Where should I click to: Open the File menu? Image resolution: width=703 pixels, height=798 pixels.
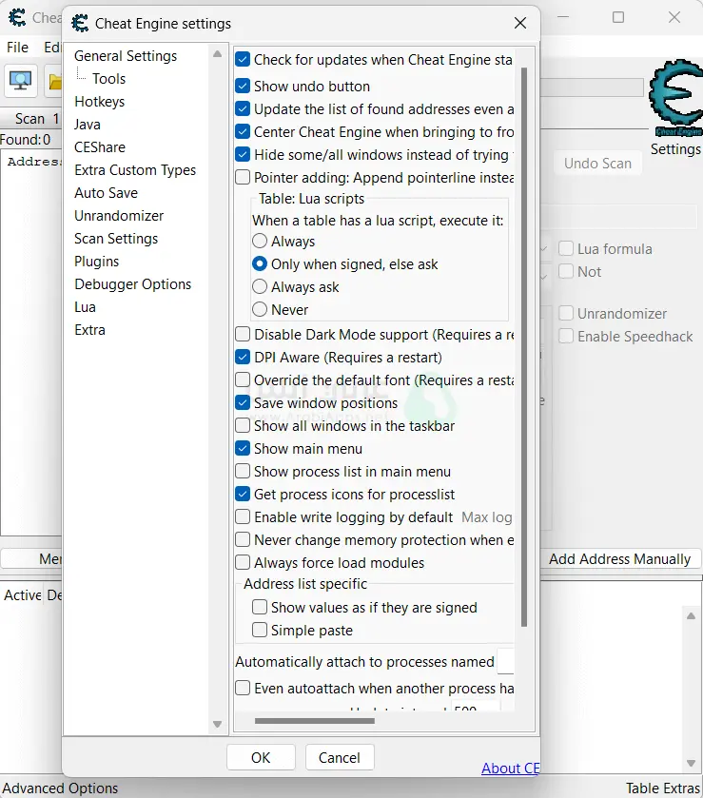click(x=17, y=48)
